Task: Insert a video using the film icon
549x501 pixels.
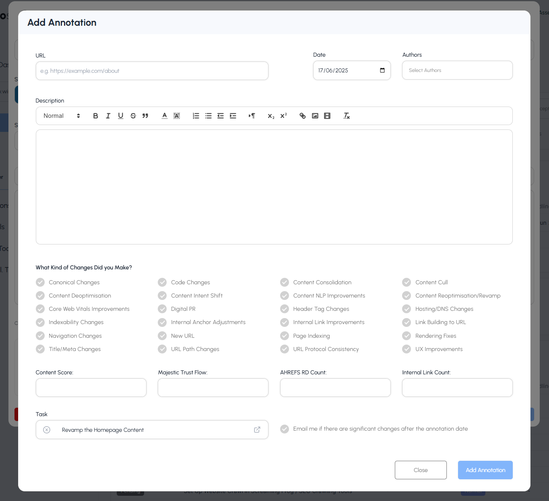Action: [x=327, y=116]
